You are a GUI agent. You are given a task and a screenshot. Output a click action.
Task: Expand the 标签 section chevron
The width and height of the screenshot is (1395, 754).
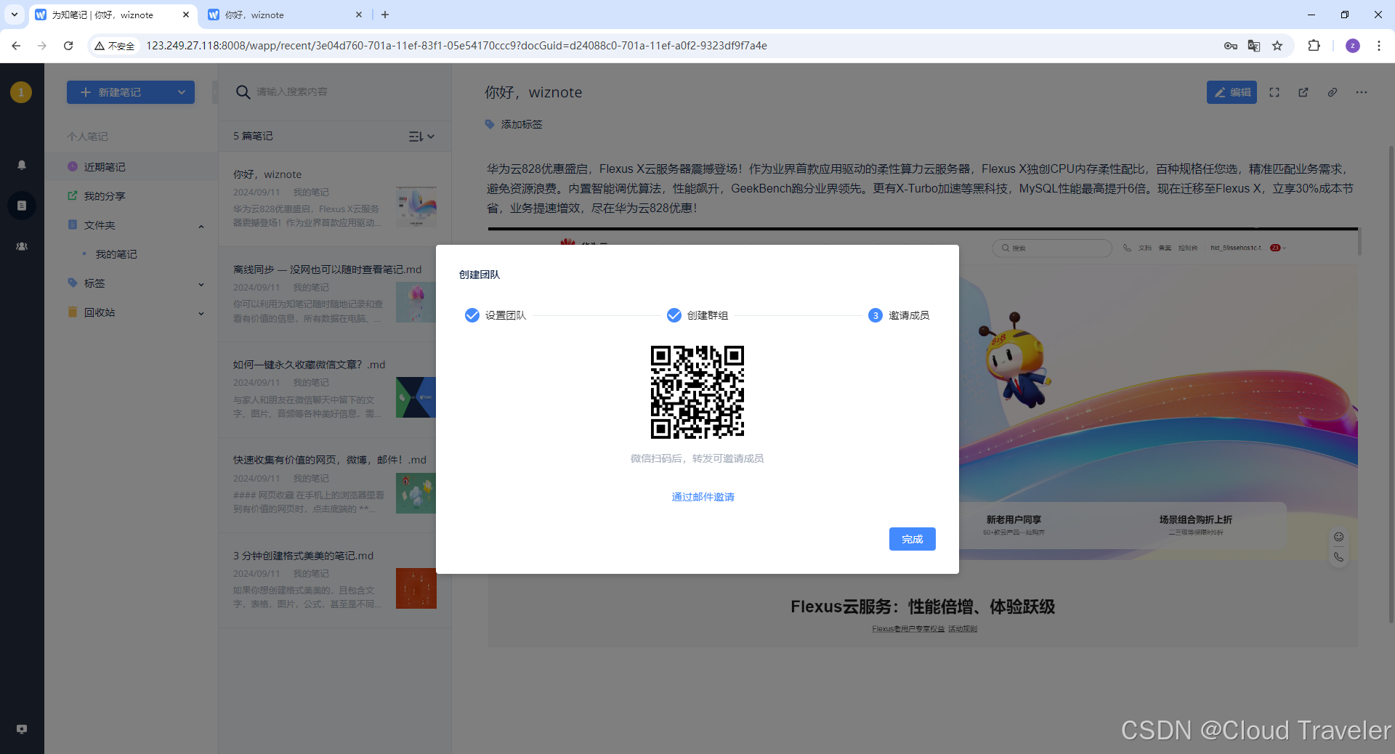[201, 284]
